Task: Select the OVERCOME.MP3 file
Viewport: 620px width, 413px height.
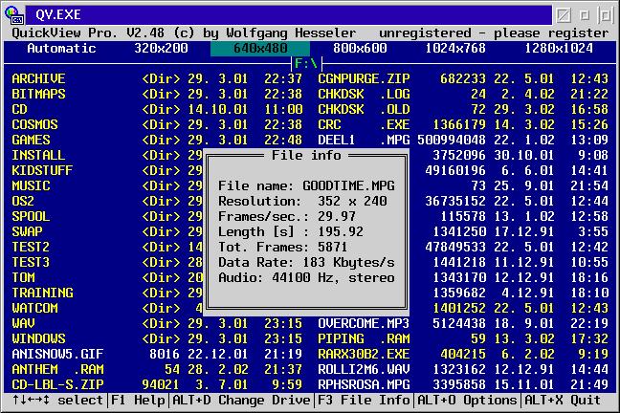Action: coord(463,324)
